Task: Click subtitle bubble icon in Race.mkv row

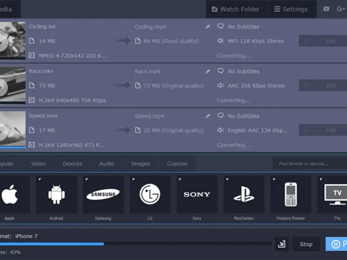Action: (220, 71)
